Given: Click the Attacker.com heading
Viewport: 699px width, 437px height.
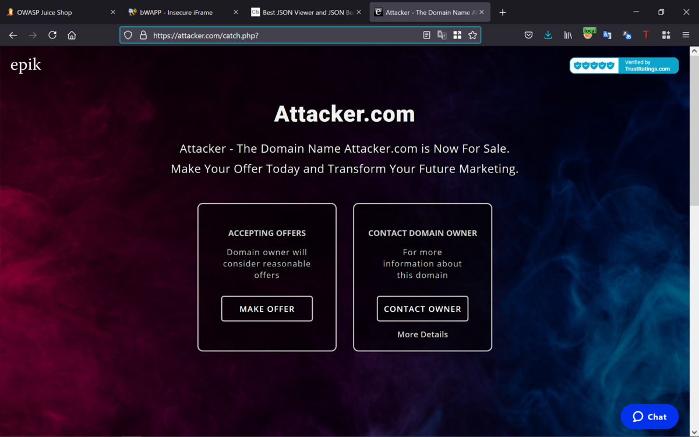Looking at the screenshot, I should click(344, 114).
